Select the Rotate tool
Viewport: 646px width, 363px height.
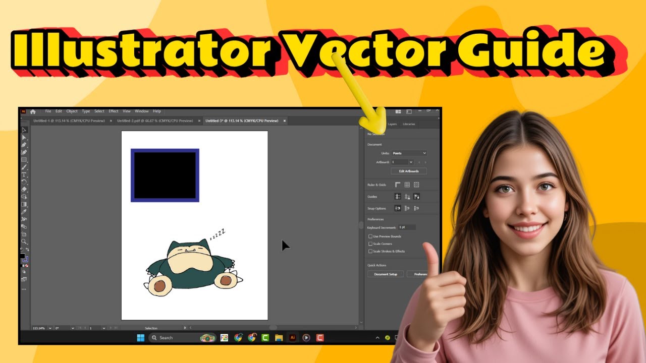(24, 181)
